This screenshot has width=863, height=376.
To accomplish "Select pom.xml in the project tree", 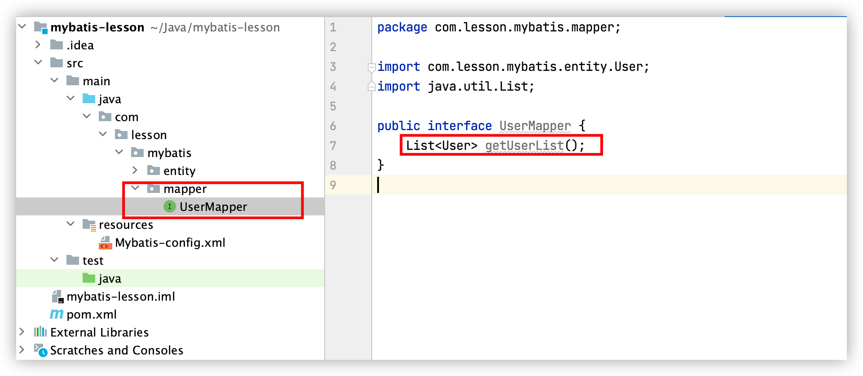I will (x=92, y=315).
